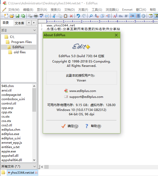
Task: Select codepage.txt in file list
Action: 11,95
